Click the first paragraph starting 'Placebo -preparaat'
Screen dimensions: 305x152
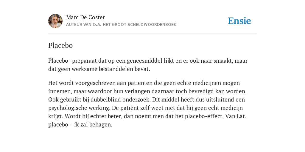(148, 65)
